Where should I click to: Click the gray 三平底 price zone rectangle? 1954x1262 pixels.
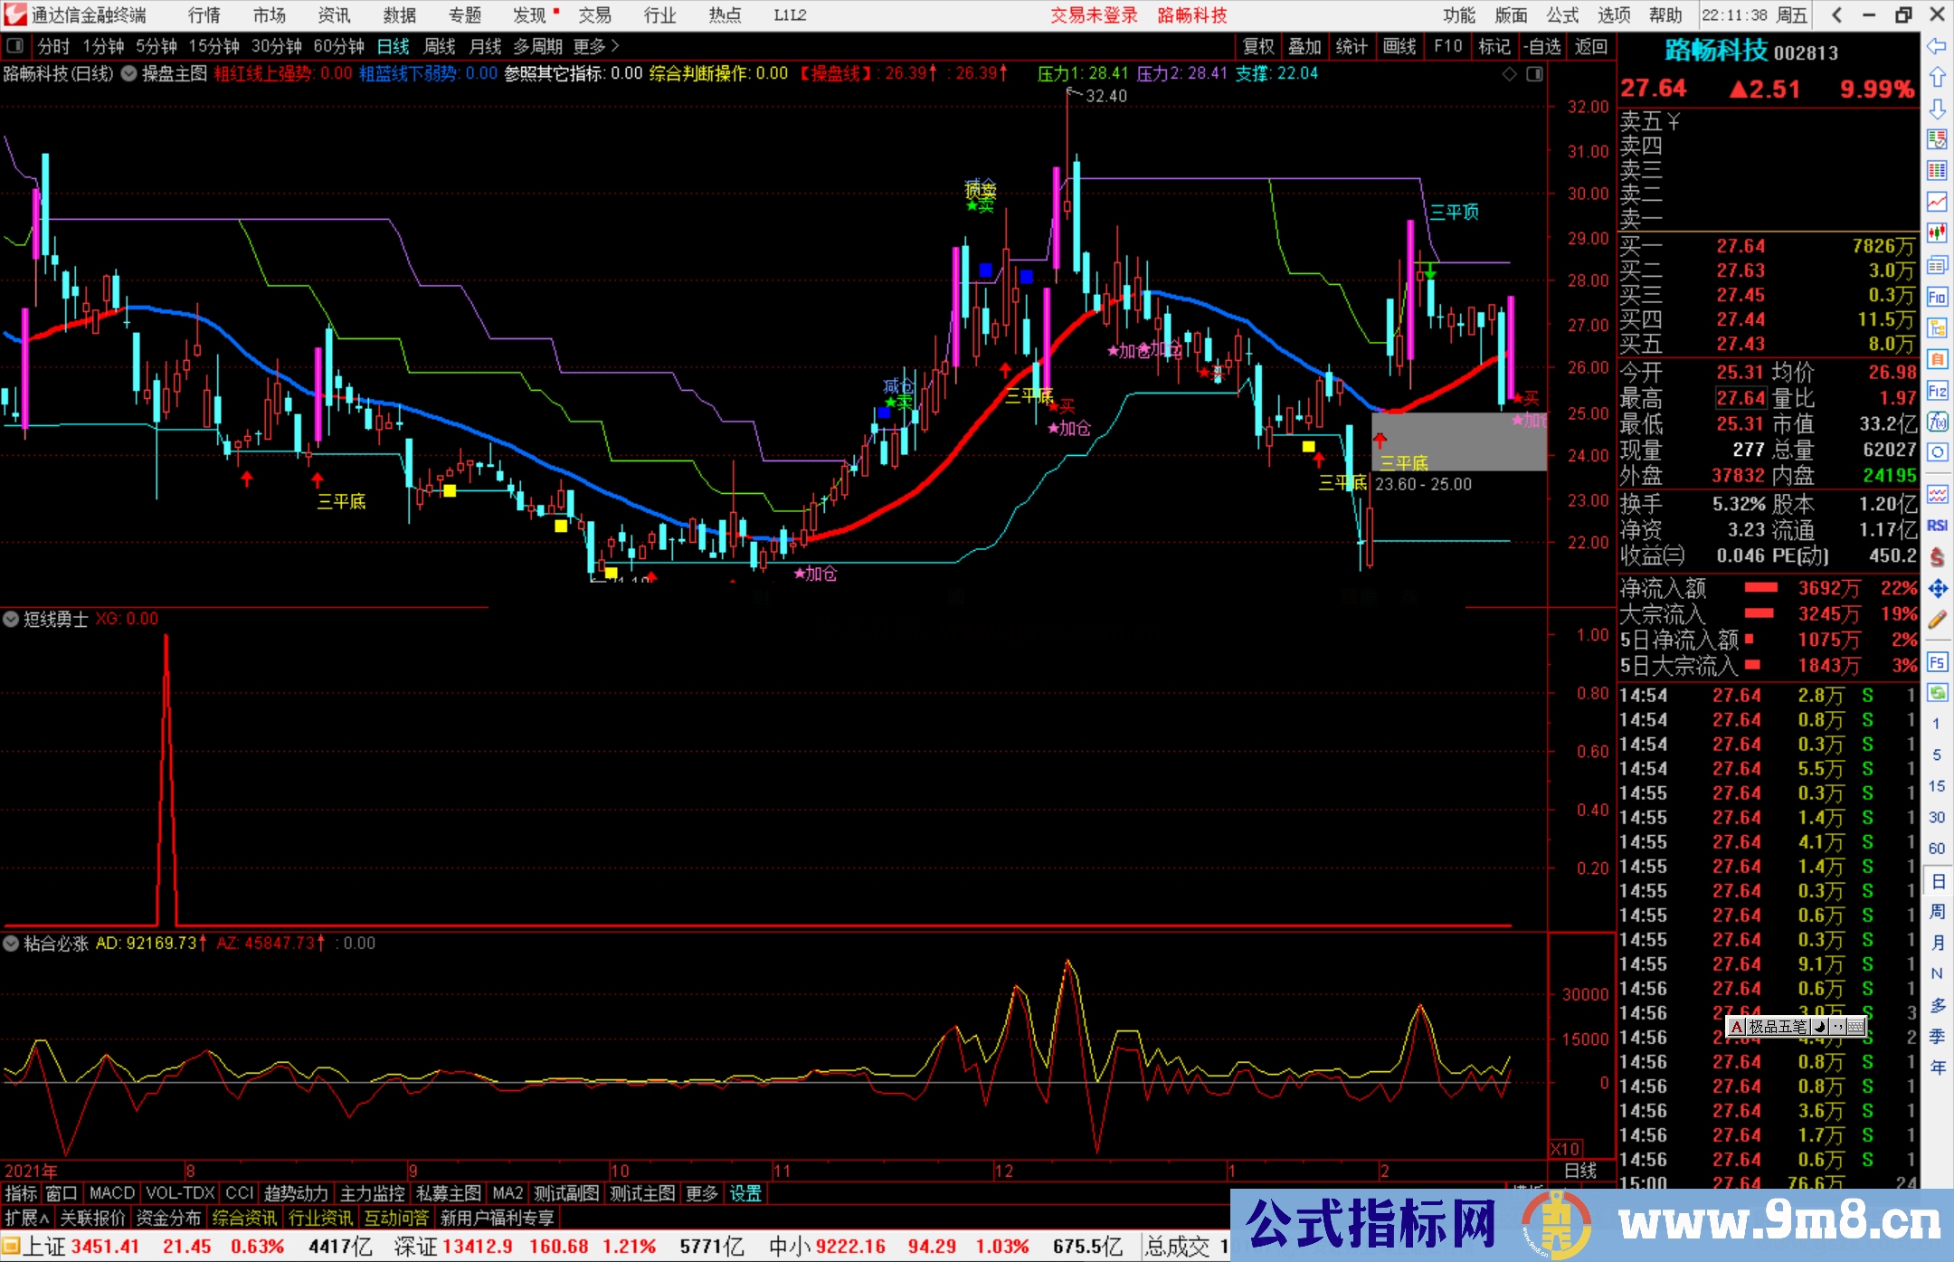(x=1458, y=441)
